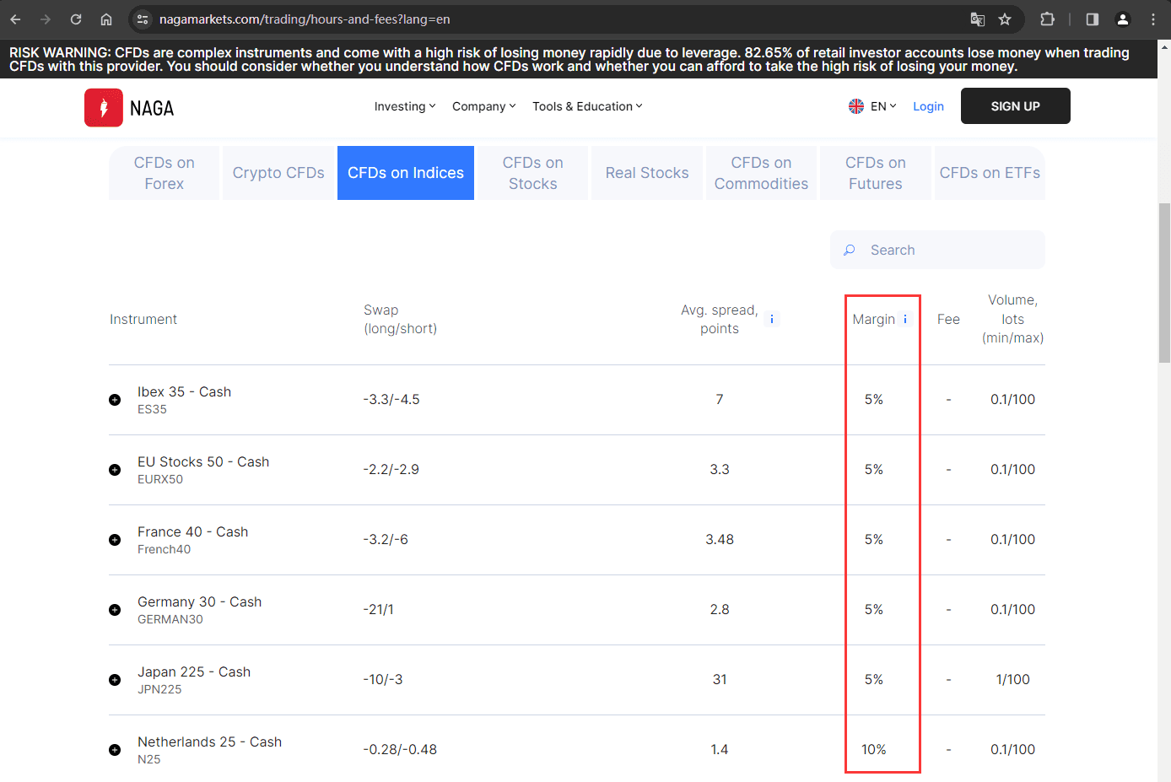Click the N25 ticker symbol
The height and width of the screenshot is (782, 1171).
pos(149,759)
